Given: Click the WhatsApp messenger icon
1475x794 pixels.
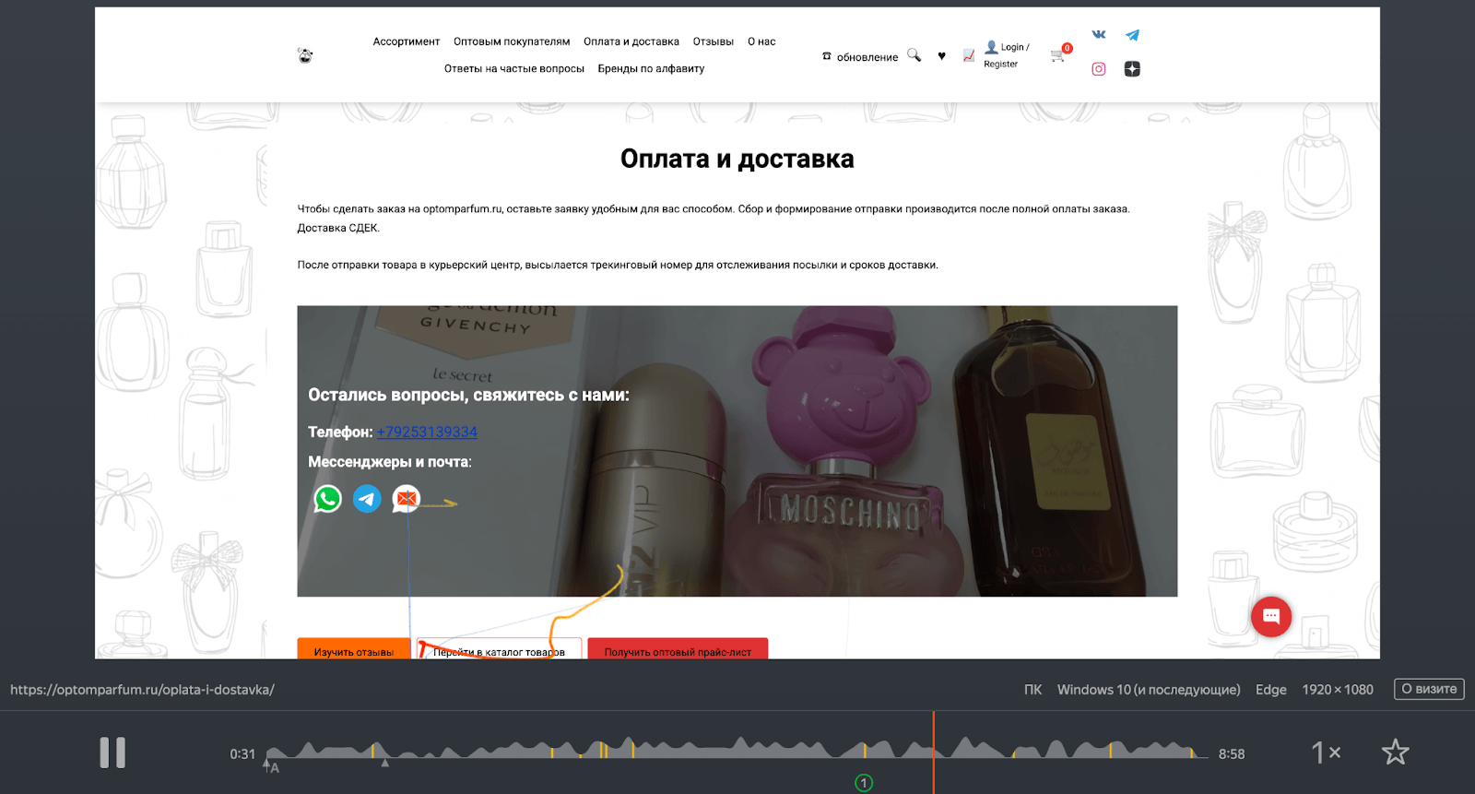Looking at the screenshot, I should click(327, 499).
